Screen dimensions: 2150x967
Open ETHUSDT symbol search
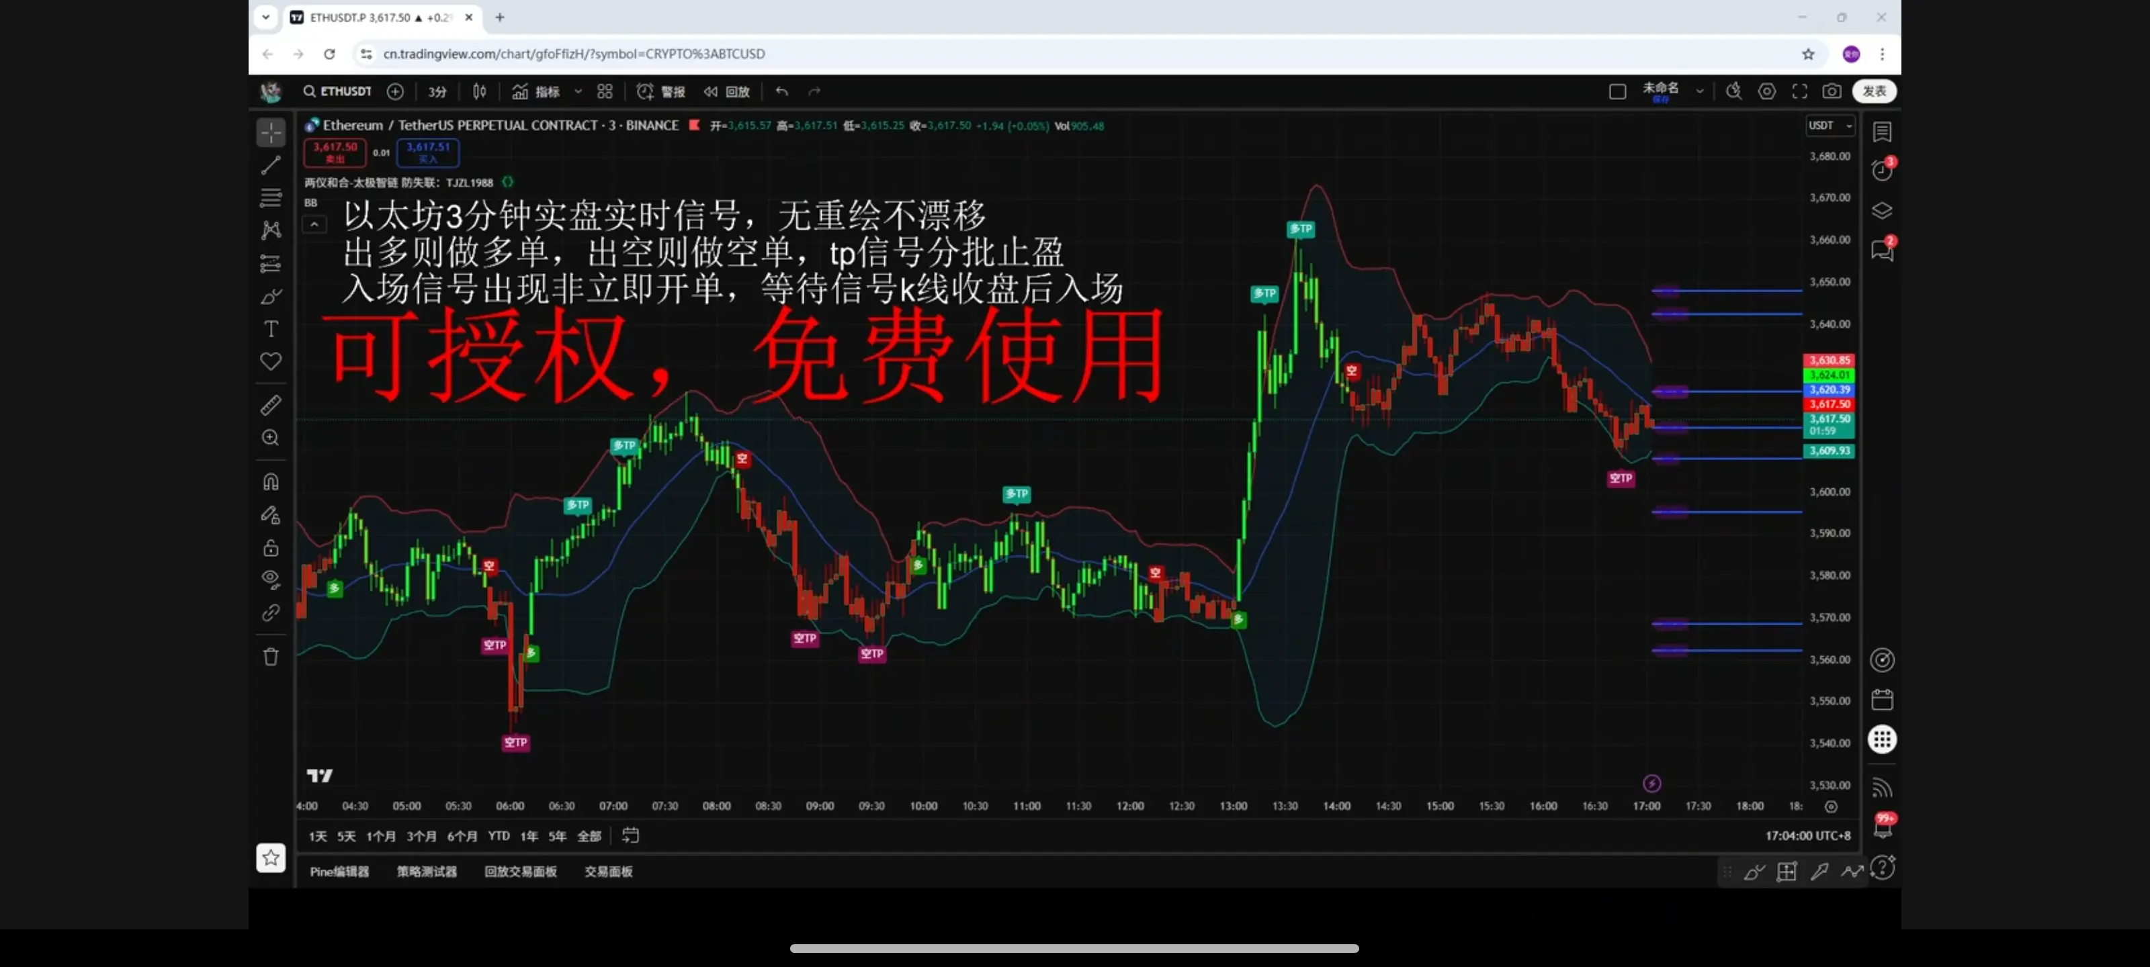[x=337, y=92]
